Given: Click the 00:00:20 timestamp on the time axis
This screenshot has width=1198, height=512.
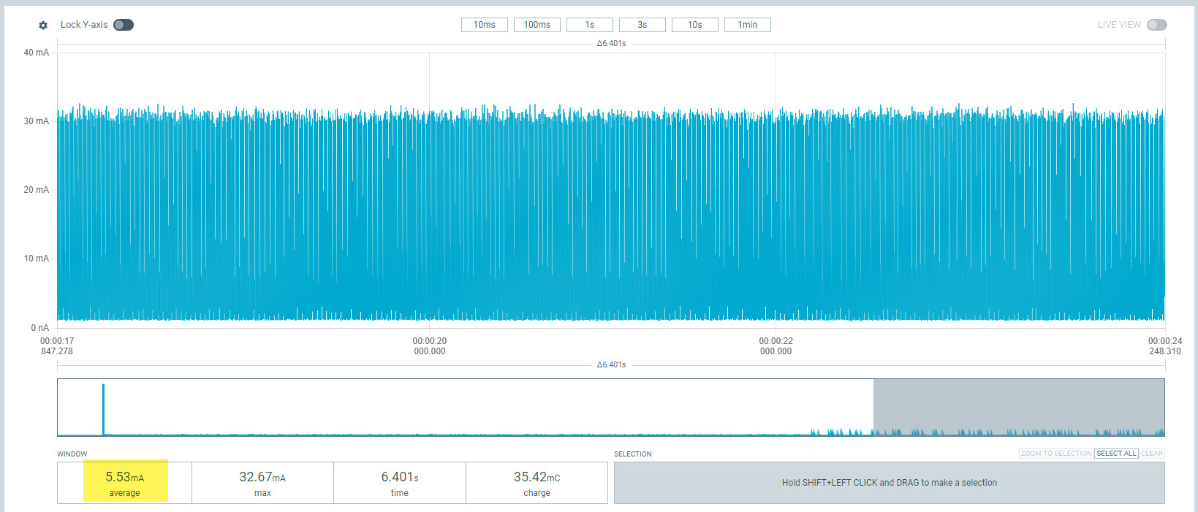Looking at the screenshot, I should 429,345.
